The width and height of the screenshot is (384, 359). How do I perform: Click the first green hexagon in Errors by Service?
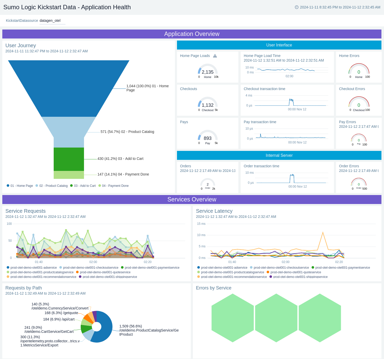tap(232, 318)
